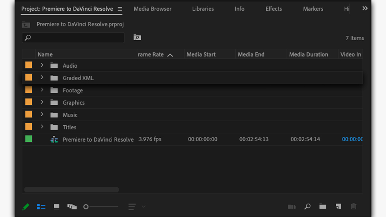Sort by the Media Duration column header
The height and width of the screenshot is (217, 386).
[x=308, y=55]
